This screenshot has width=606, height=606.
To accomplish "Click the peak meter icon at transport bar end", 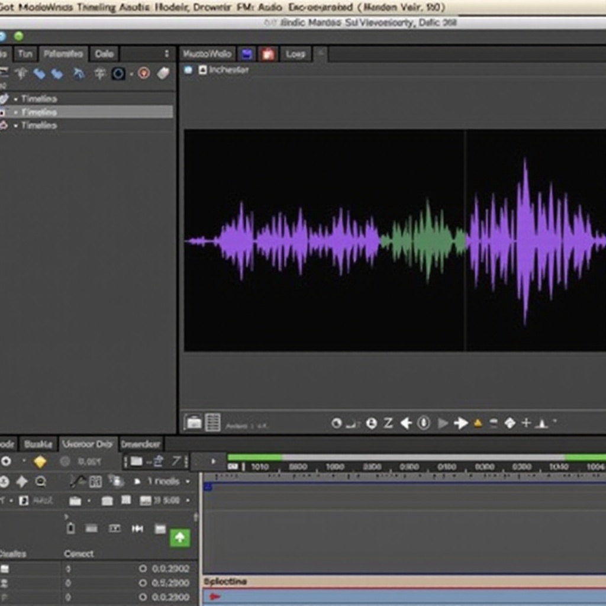I will (x=541, y=424).
